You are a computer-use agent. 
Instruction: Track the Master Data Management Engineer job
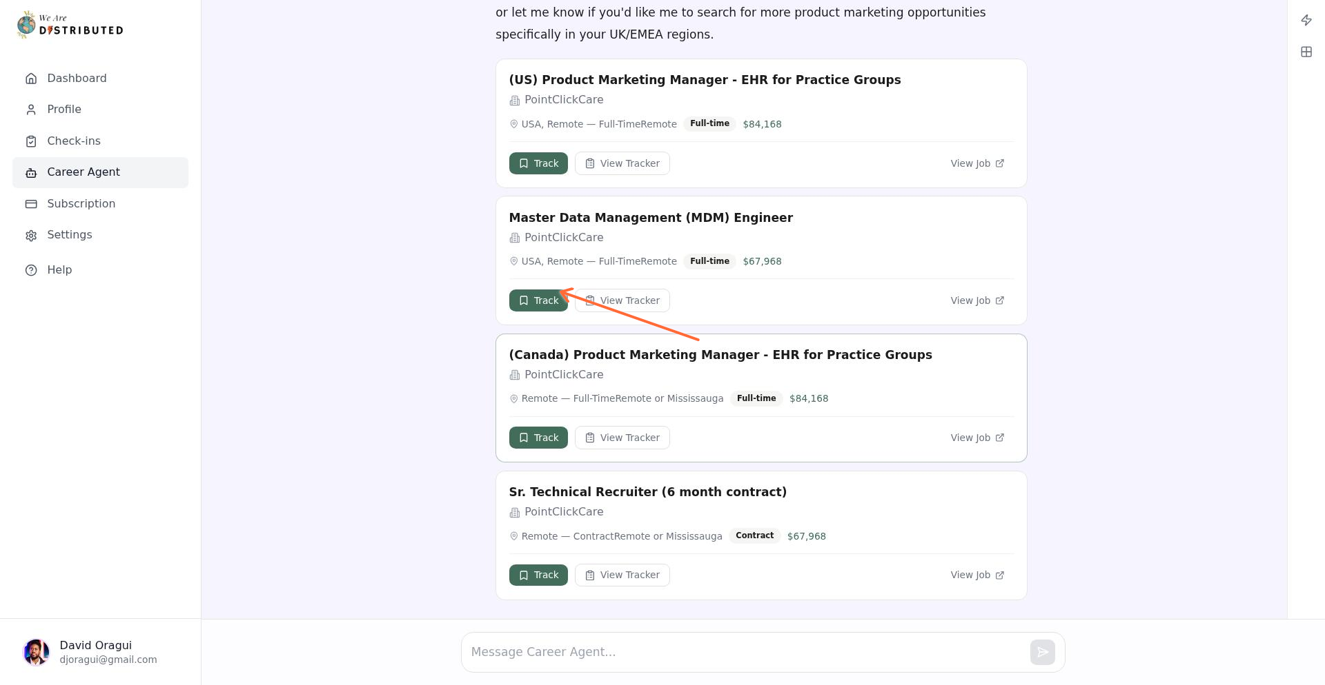pyautogui.click(x=538, y=300)
